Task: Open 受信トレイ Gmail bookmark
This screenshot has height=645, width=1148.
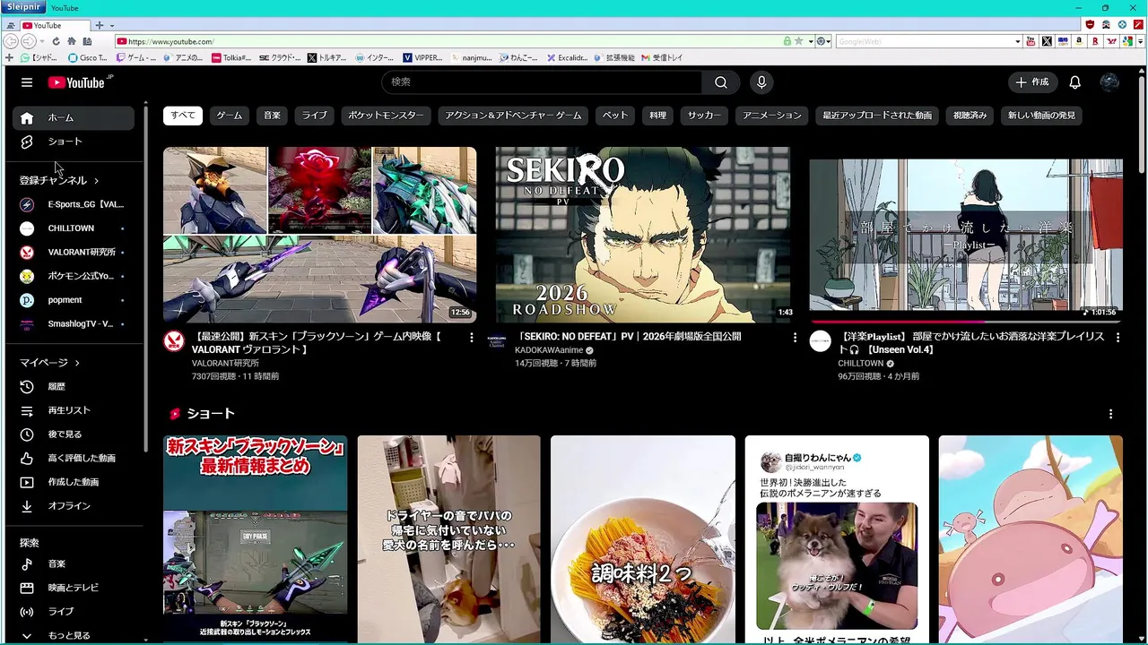Action: [x=661, y=57]
